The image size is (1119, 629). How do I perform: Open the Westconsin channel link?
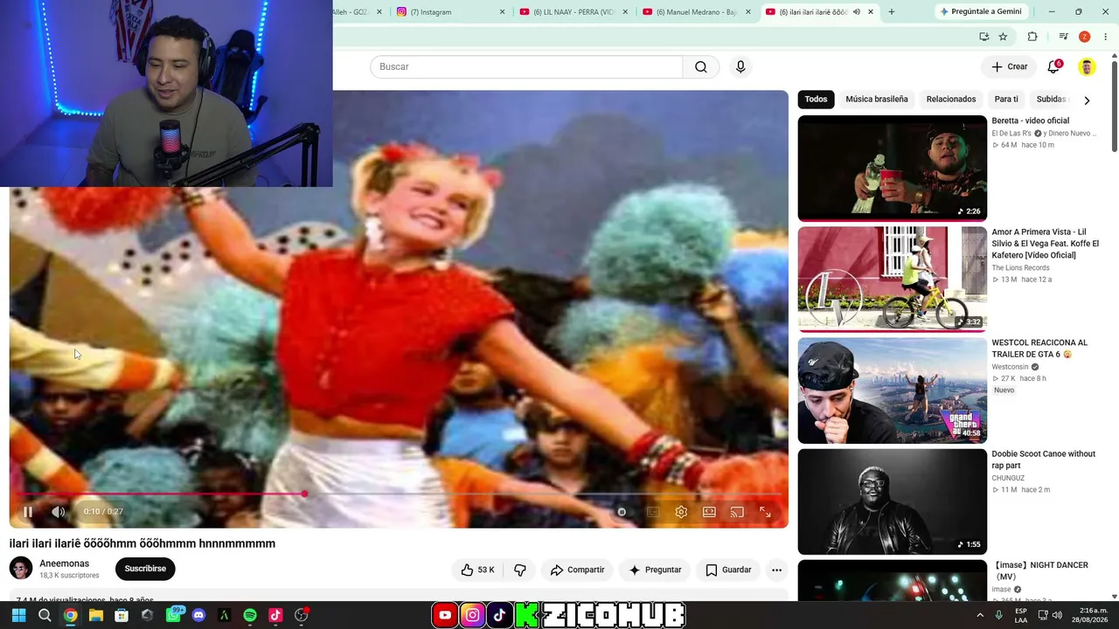click(1010, 367)
